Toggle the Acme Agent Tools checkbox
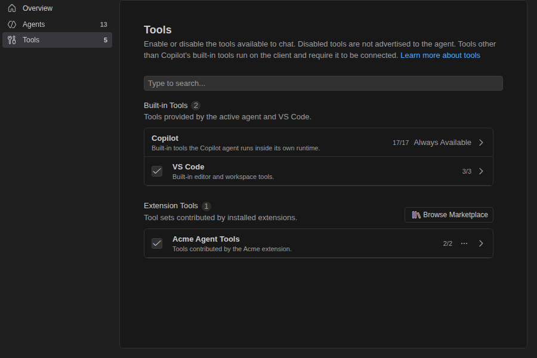Image resolution: width=537 pixels, height=358 pixels. tap(157, 243)
